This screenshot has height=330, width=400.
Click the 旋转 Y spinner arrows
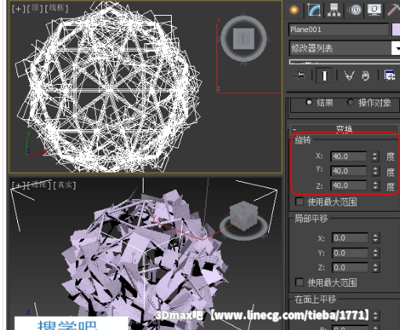coord(375,171)
